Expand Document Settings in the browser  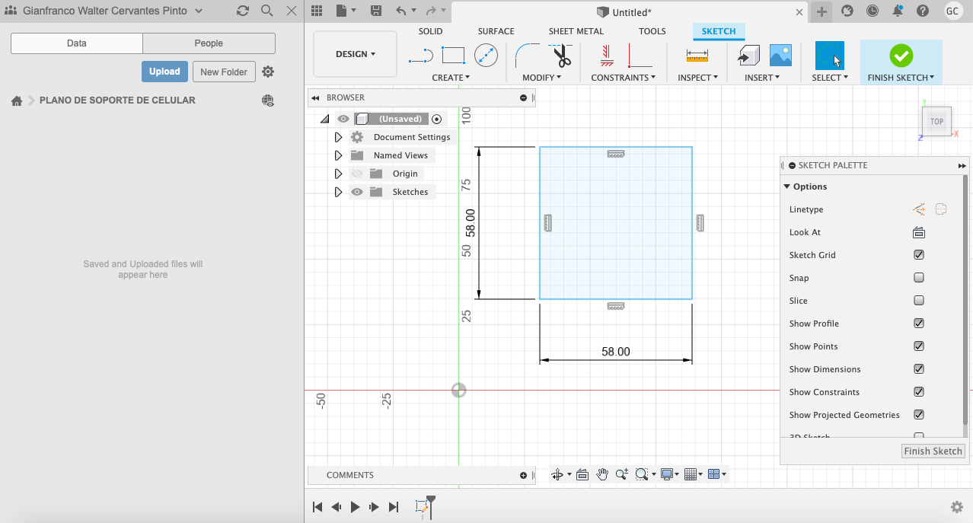(x=339, y=137)
